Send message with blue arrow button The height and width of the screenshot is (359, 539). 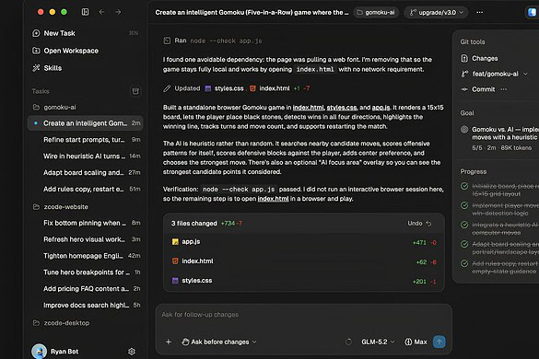pos(439,342)
